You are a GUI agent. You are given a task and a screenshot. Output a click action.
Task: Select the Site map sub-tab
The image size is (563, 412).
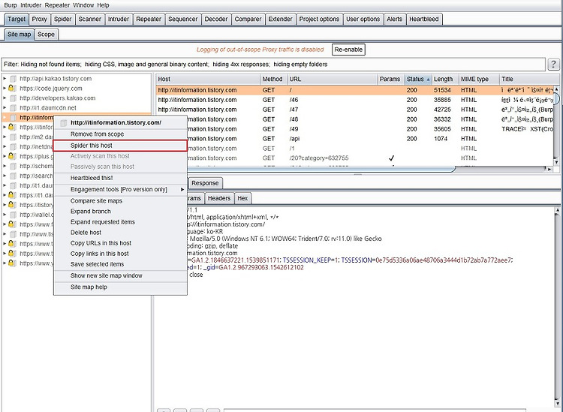[x=19, y=35]
